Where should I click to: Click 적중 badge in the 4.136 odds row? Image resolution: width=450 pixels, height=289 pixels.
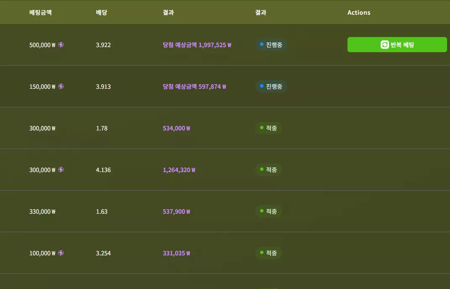268,170
